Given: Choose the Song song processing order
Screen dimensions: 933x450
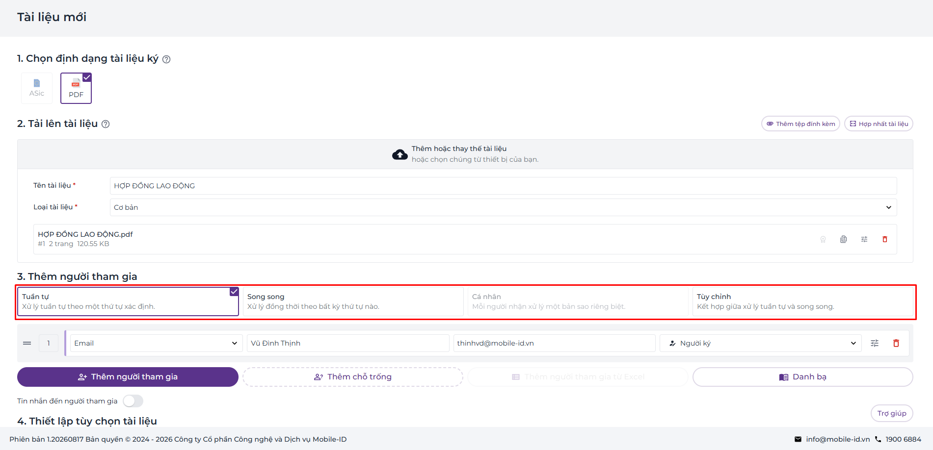Looking at the screenshot, I should pyautogui.click(x=353, y=301).
